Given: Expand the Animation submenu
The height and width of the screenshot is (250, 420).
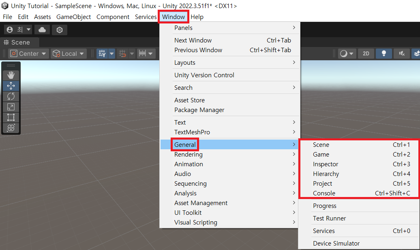Looking at the screenshot, I should (229, 164).
